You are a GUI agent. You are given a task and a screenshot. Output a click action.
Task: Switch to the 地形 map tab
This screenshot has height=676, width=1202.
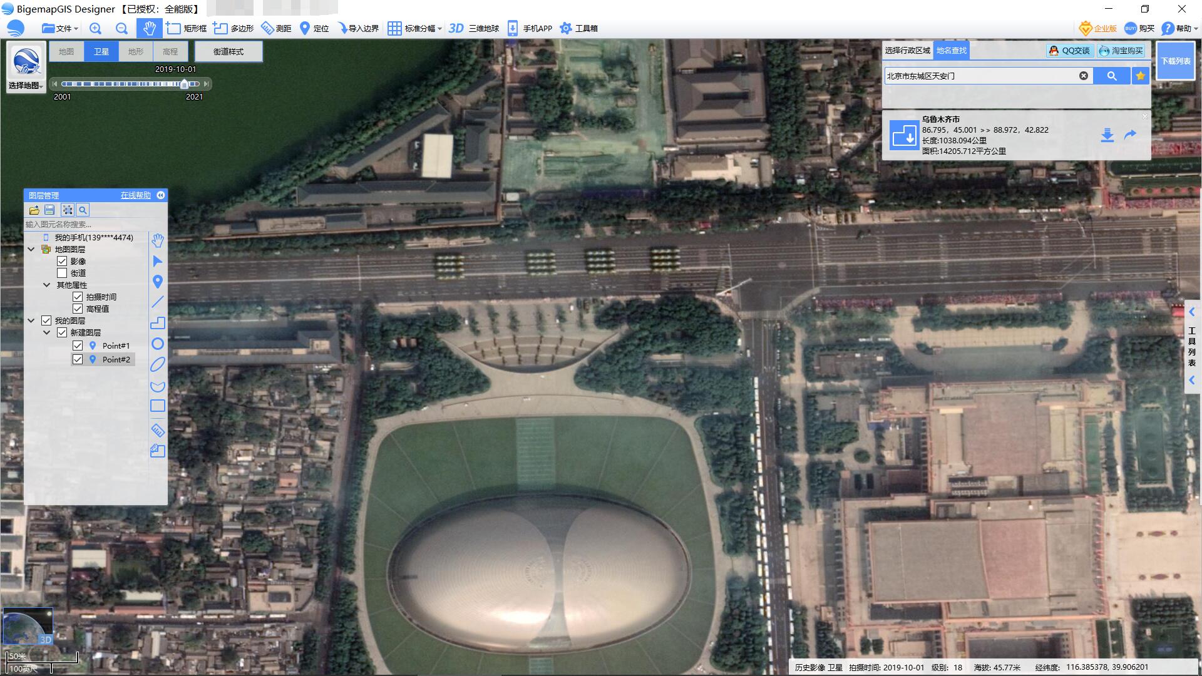(x=136, y=51)
